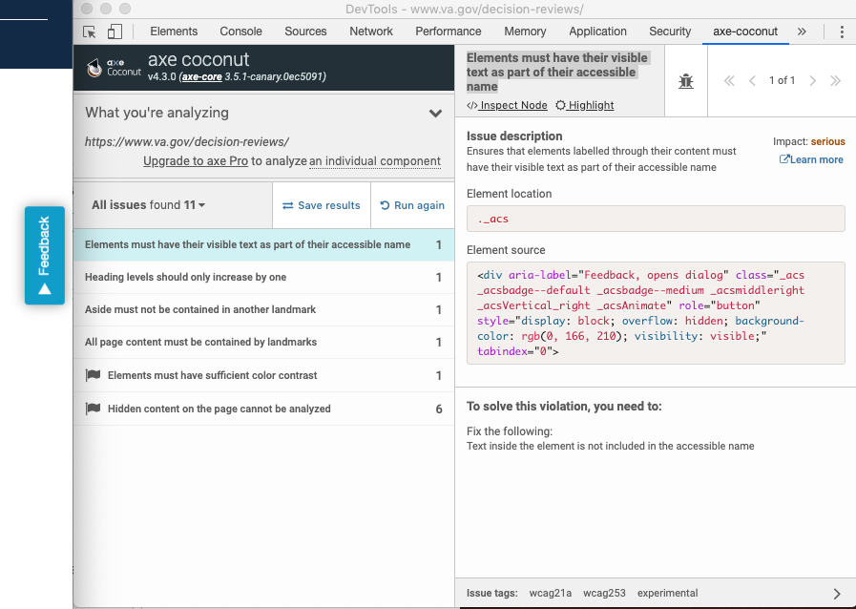Click the experimental issue tag
The image size is (856, 609).
pyautogui.click(x=667, y=593)
